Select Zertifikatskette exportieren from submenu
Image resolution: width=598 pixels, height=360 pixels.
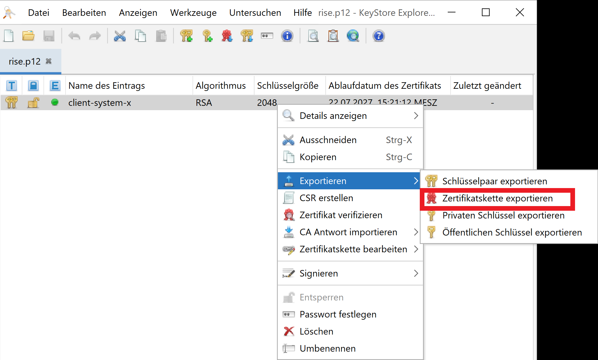[x=497, y=198]
